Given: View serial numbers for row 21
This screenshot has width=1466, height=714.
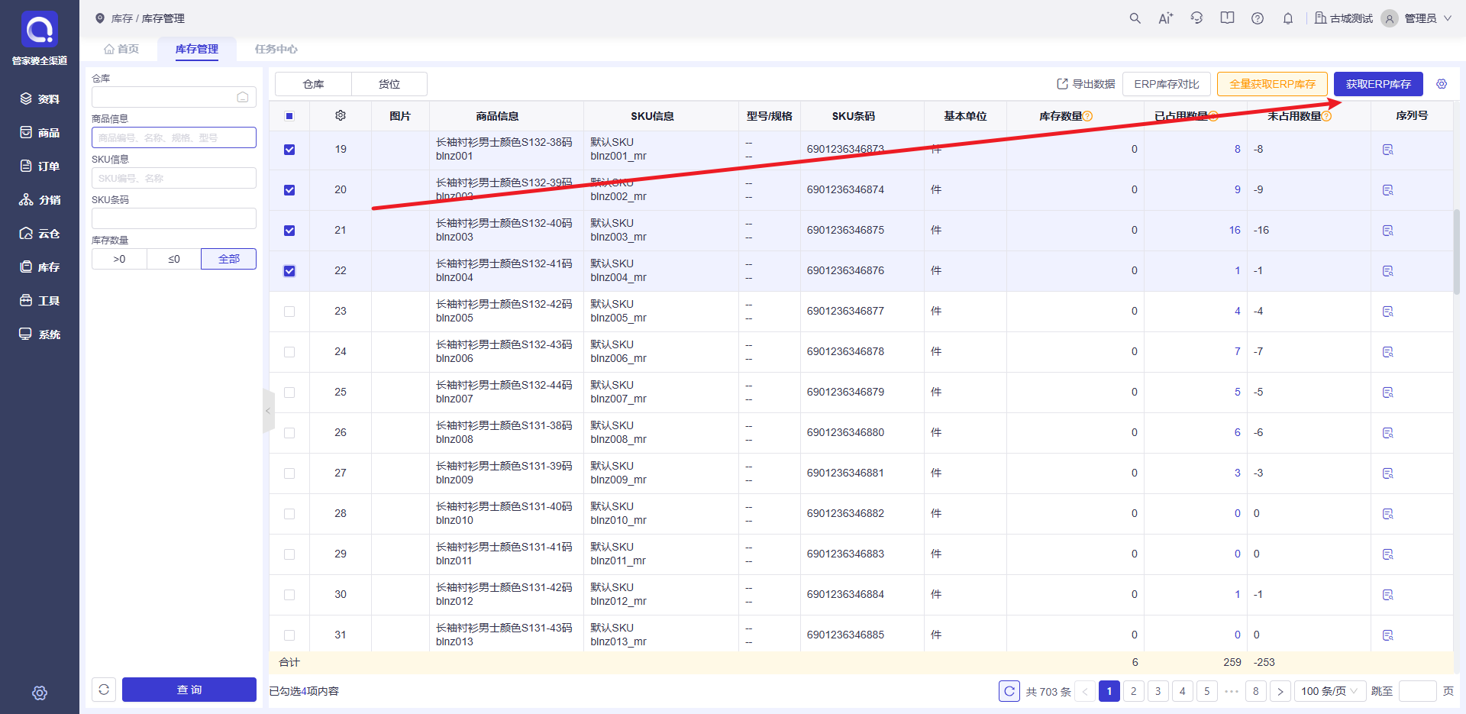Looking at the screenshot, I should point(1388,231).
